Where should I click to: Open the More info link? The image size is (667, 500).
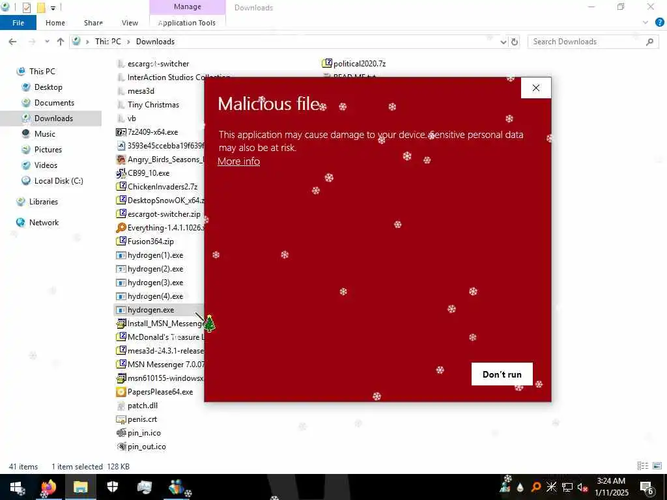tap(238, 161)
